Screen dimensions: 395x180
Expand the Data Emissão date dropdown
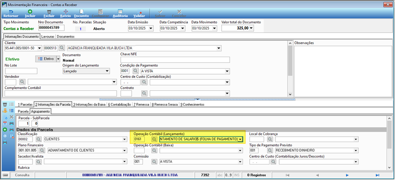click(150, 28)
